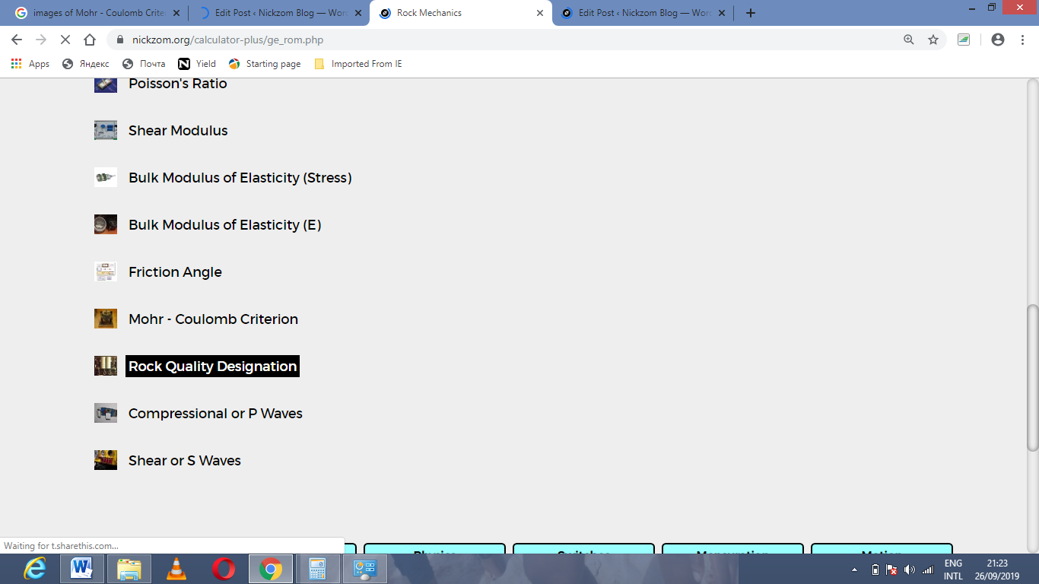This screenshot has width=1039, height=584.
Task: Click the Bulk Modulus (Stress) thumbnail icon
Action: [106, 177]
